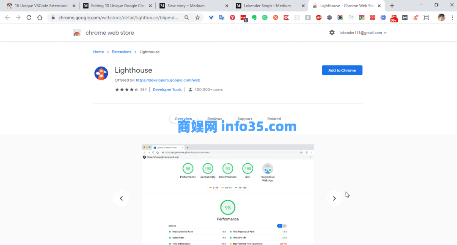Open the extension with the 99+ badge
Image resolution: width=457 pixels, height=245 pixels.
click(394, 18)
